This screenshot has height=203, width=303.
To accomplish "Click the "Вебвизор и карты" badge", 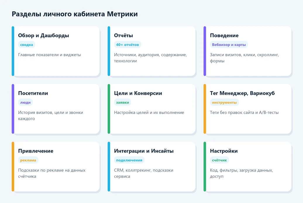I will (229, 45).
